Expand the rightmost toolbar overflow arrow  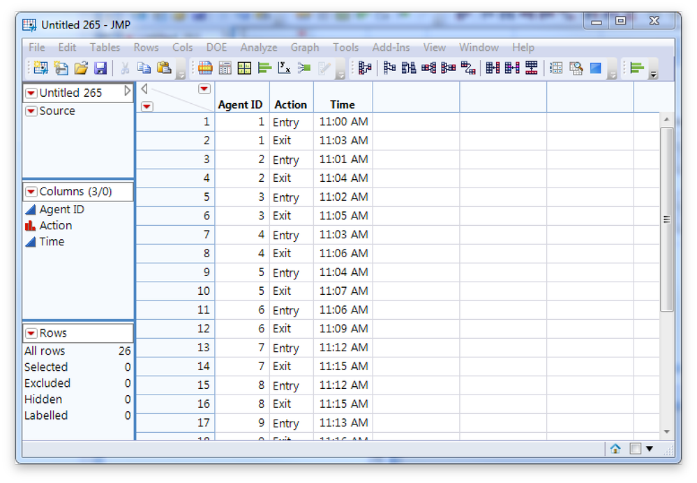pos(654,75)
